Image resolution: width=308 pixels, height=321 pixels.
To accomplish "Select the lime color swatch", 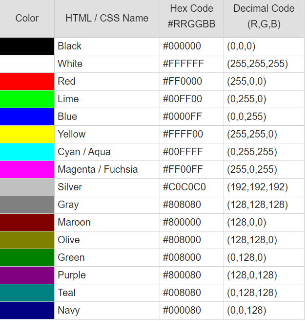I will click(27, 99).
